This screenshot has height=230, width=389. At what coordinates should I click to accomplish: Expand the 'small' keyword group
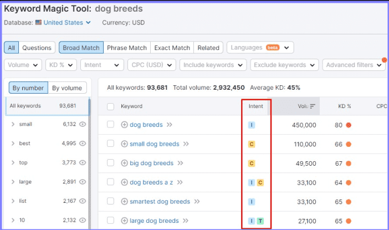point(13,124)
